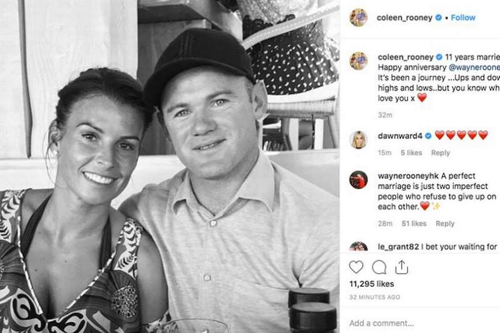Open coleen_rooney profile picture in header

[x=359, y=18]
